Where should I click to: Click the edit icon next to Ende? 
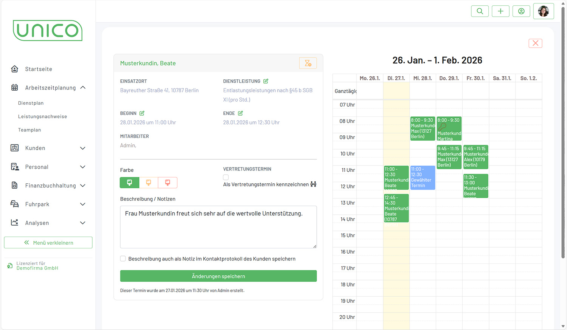240,113
